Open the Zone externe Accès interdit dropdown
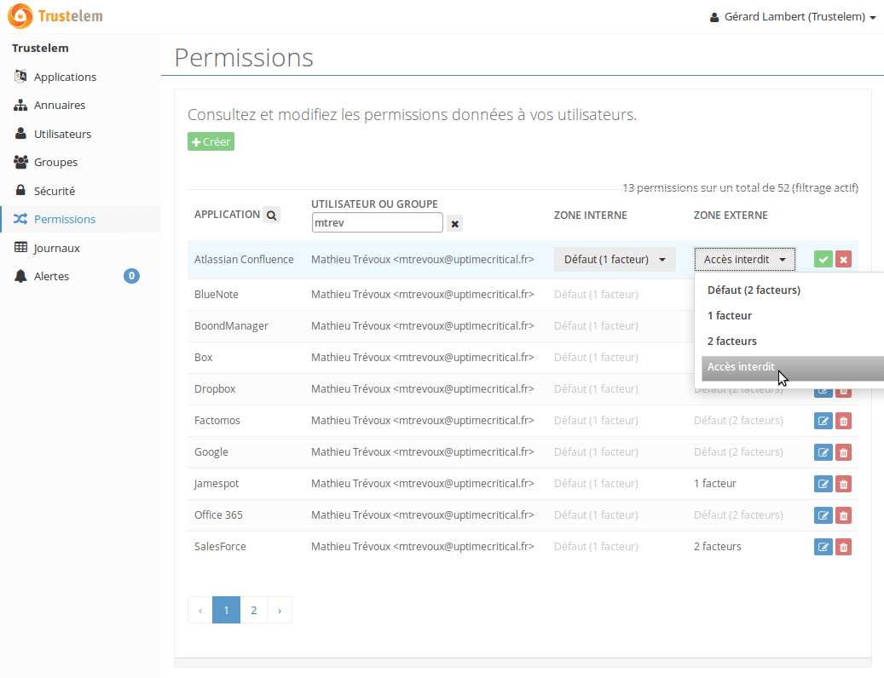Image resolution: width=884 pixels, height=678 pixels. [x=745, y=260]
